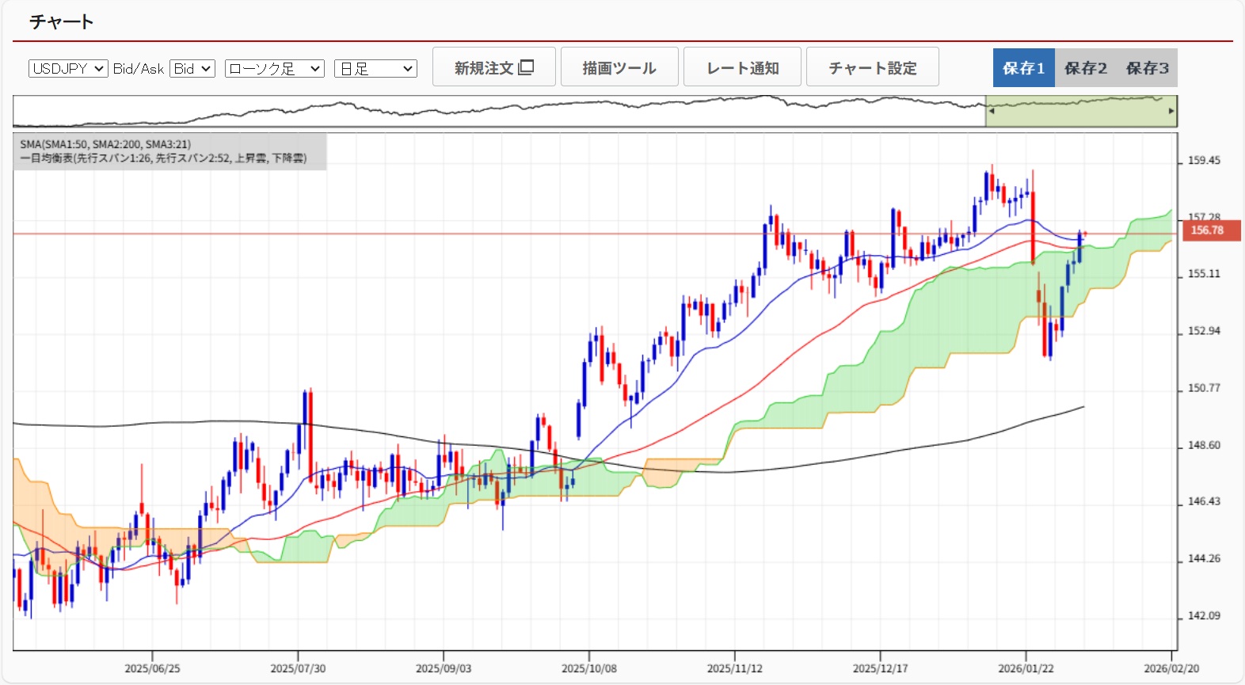
Task: Click the green selected range in navigator
Action: click(x=1081, y=112)
